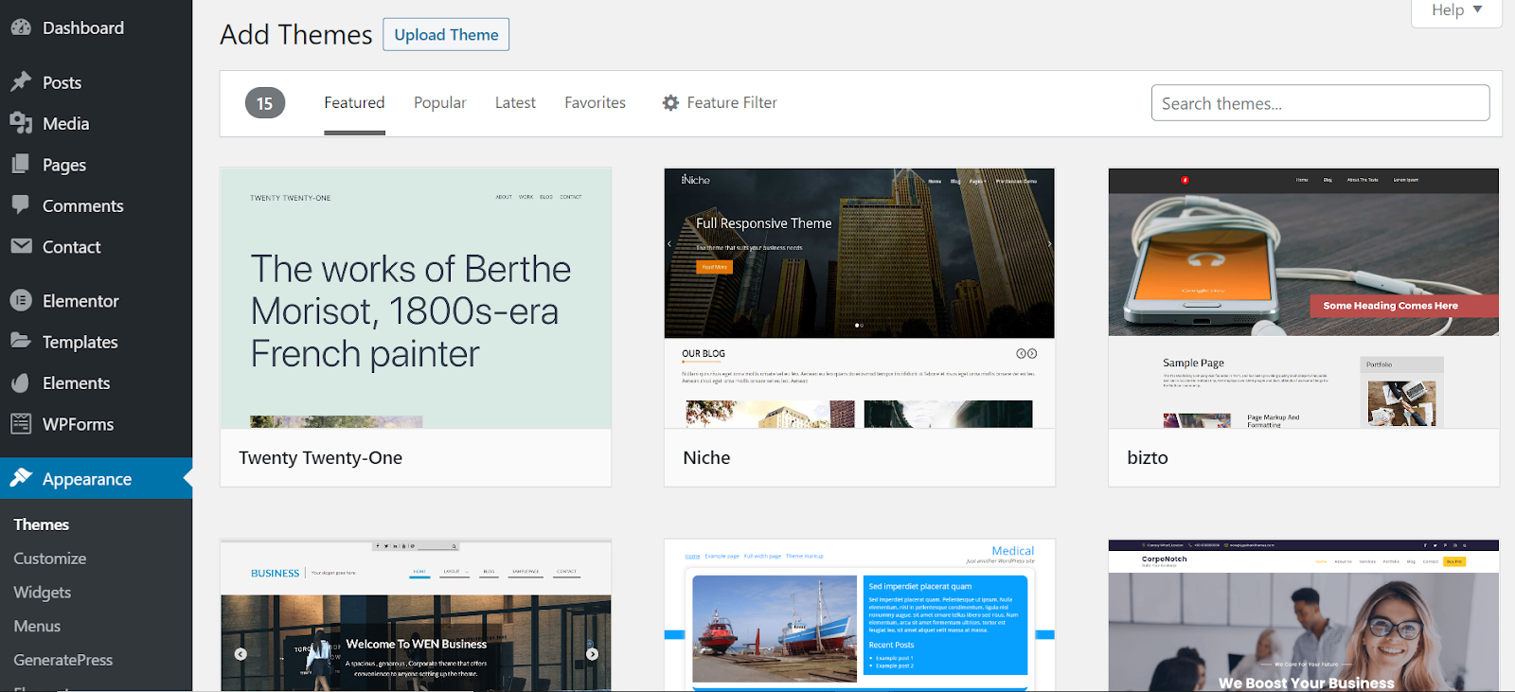
Task: Click the theme count badge 15
Action: tap(265, 103)
